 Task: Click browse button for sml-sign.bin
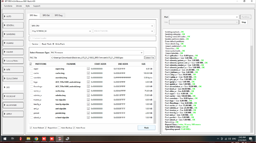88,109
